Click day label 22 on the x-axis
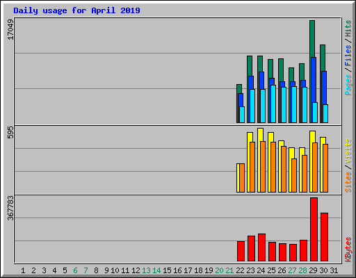Viewport: 356px width, 278px height. [240, 270]
